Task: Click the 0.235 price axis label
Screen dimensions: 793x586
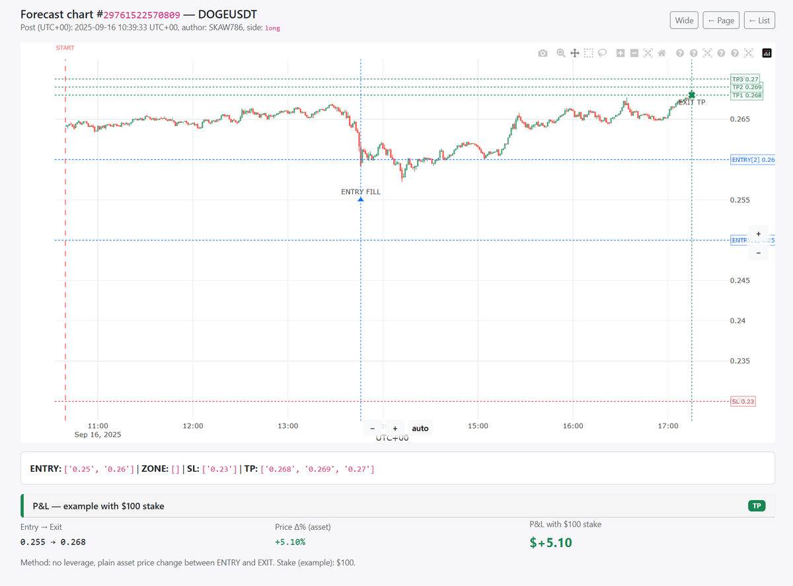Action: (x=740, y=361)
